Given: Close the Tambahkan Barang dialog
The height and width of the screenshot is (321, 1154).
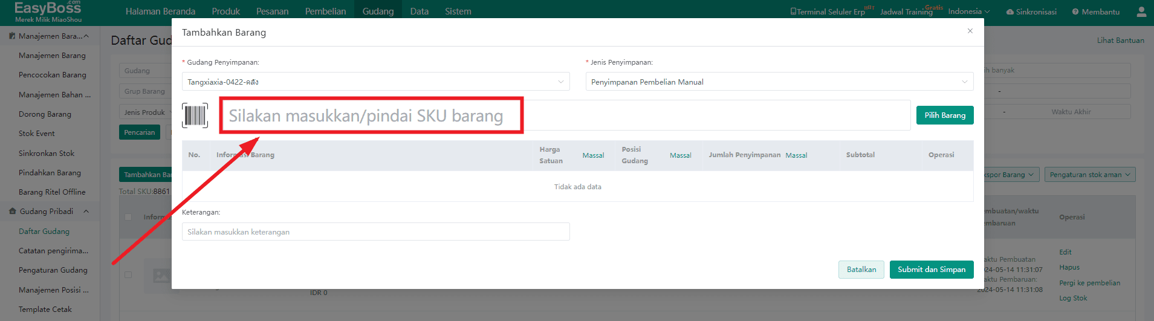Looking at the screenshot, I should (970, 31).
